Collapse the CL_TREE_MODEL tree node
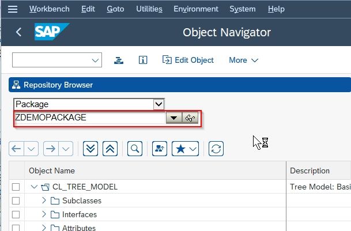 coord(34,187)
